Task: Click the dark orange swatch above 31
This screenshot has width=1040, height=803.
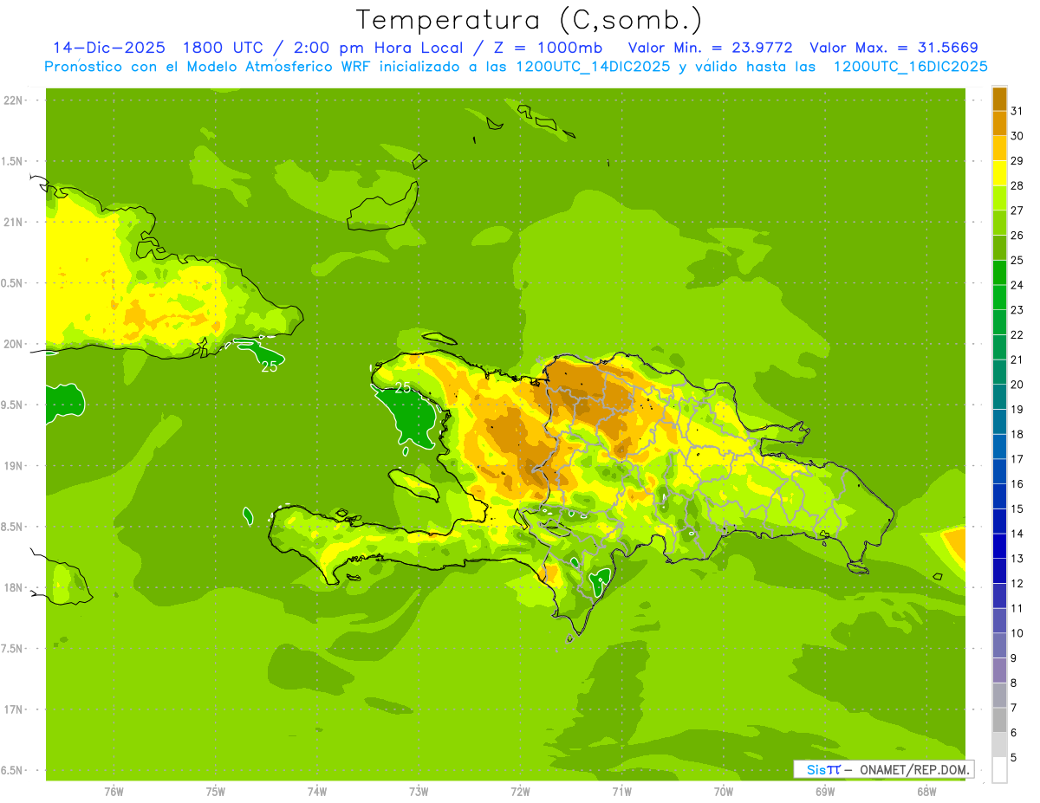Action: point(999,99)
